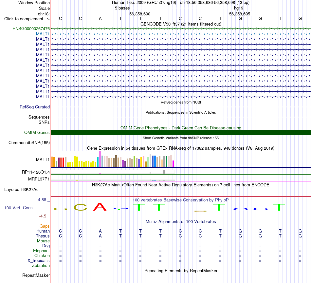
Task: Click 'Repeating Elements by RepeatMasker' title
Action: 181,271
